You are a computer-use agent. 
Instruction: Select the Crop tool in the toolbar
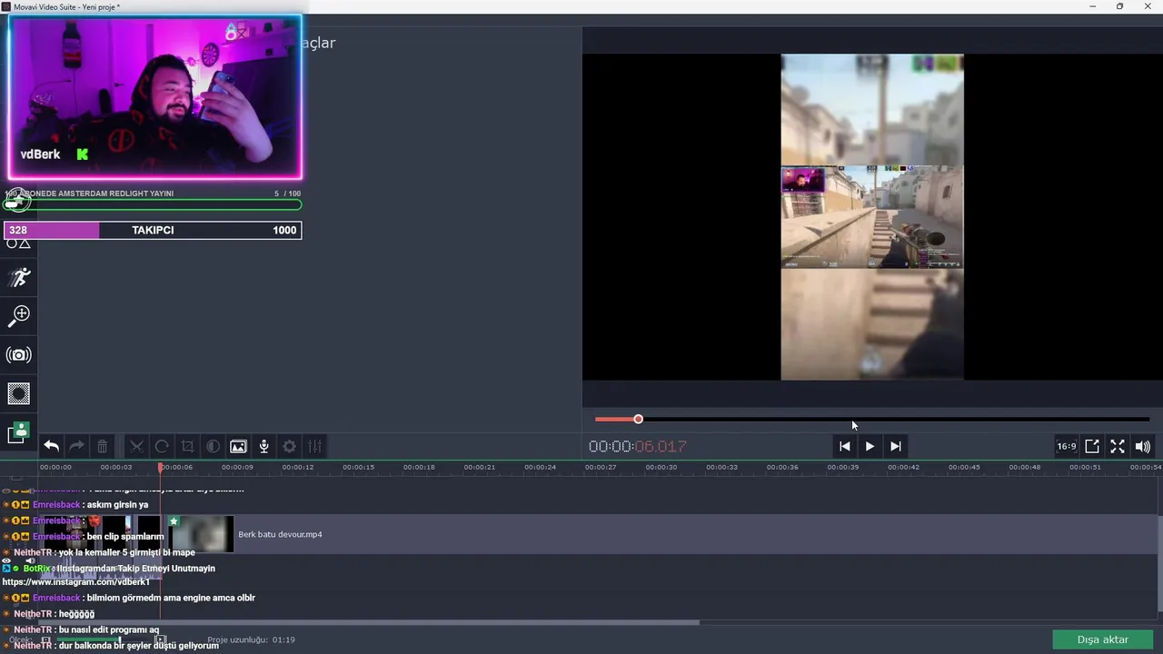click(187, 446)
